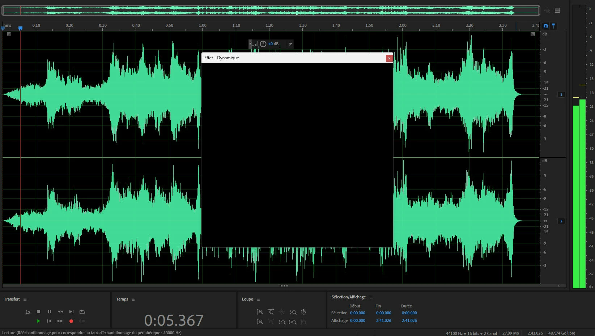Viewport: 595px width, 336px height.
Task: Click the blue playhead marker on timeline
Action: (20, 28)
